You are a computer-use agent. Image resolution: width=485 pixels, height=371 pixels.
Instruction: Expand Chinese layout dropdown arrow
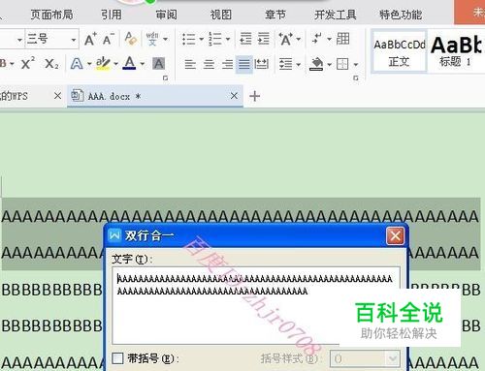[x=299, y=39]
